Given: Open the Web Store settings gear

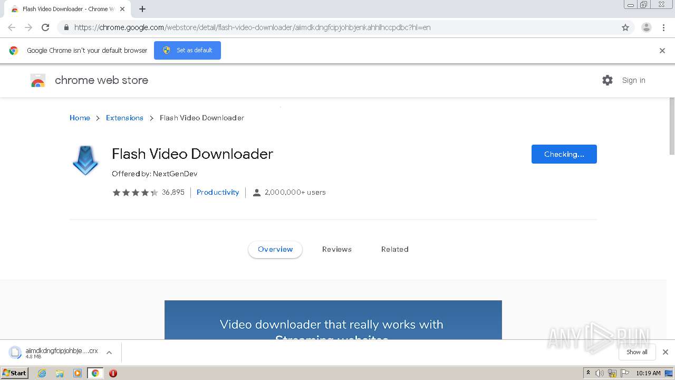Looking at the screenshot, I should (x=607, y=80).
